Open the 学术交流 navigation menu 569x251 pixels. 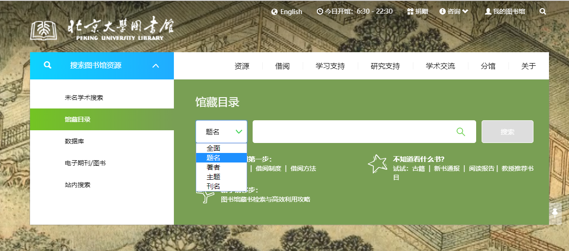click(x=440, y=66)
